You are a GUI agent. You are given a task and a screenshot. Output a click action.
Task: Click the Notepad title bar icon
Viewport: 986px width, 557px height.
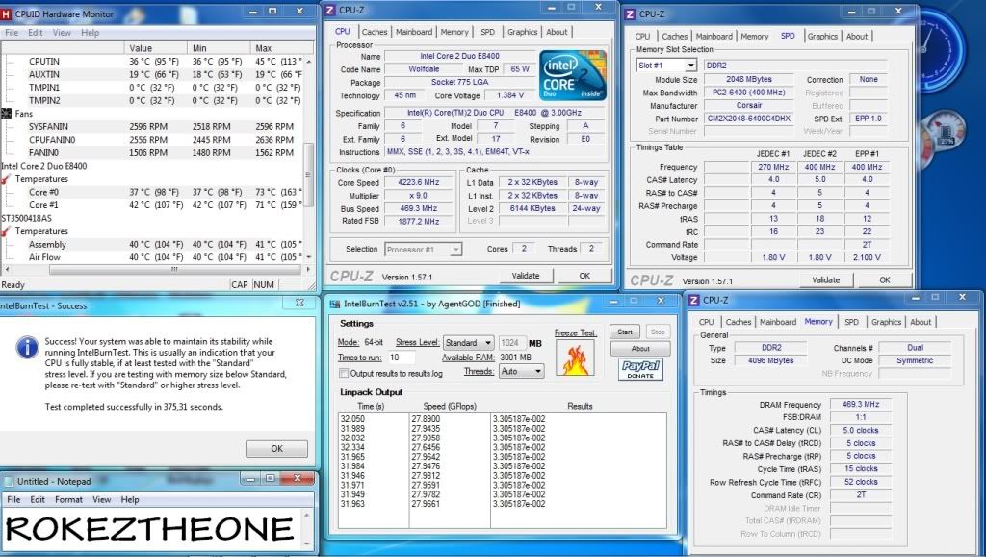[x=8, y=482]
